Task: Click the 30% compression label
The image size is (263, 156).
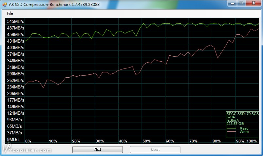Action: click(100, 141)
